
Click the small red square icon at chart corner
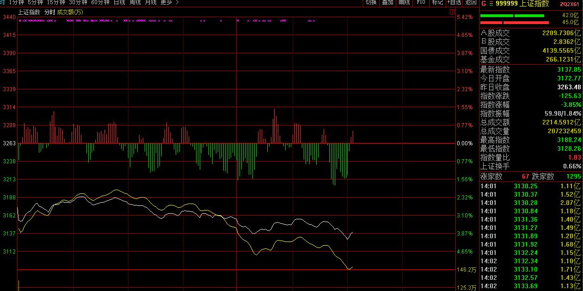point(452,12)
